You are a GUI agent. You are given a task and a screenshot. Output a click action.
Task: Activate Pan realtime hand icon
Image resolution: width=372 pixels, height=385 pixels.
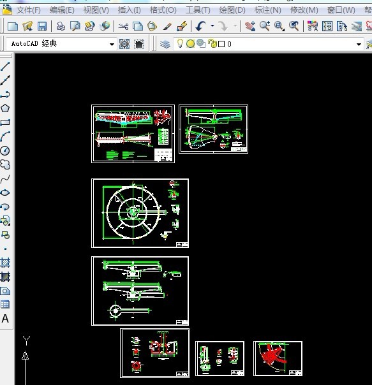[250, 26]
